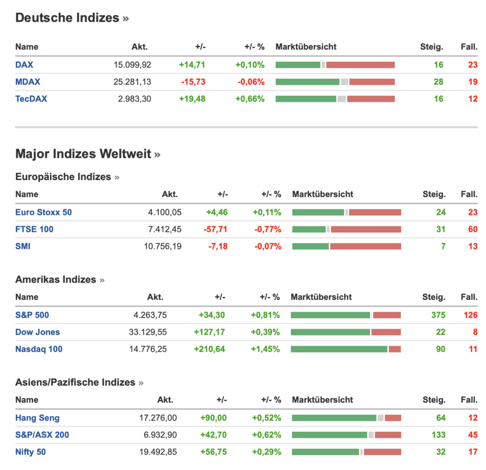Click the SMI fallers count 13
The height and width of the screenshot is (470, 486).
pos(473,246)
